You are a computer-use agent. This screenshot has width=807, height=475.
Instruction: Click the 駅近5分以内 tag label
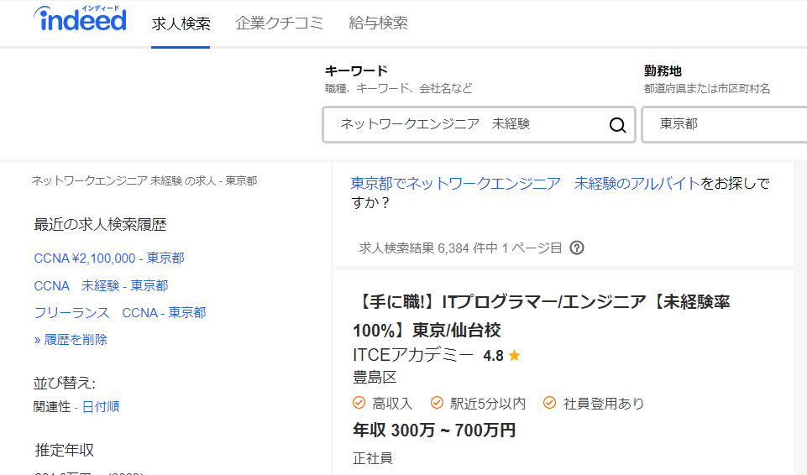[x=488, y=404]
